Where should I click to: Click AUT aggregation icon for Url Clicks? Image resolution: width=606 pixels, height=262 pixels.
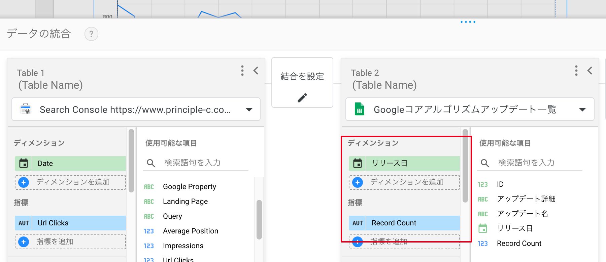coord(24,223)
